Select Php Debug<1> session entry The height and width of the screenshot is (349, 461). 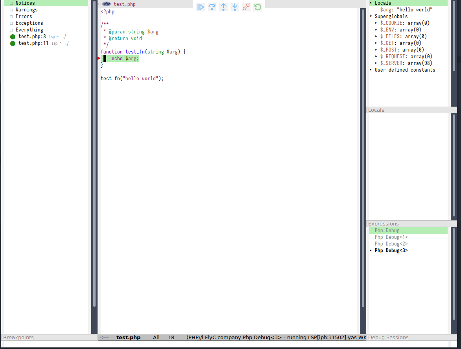point(391,237)
